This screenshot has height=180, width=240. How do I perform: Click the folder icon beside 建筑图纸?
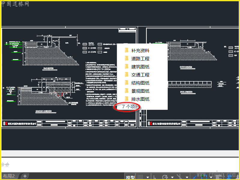coord(126,66)
